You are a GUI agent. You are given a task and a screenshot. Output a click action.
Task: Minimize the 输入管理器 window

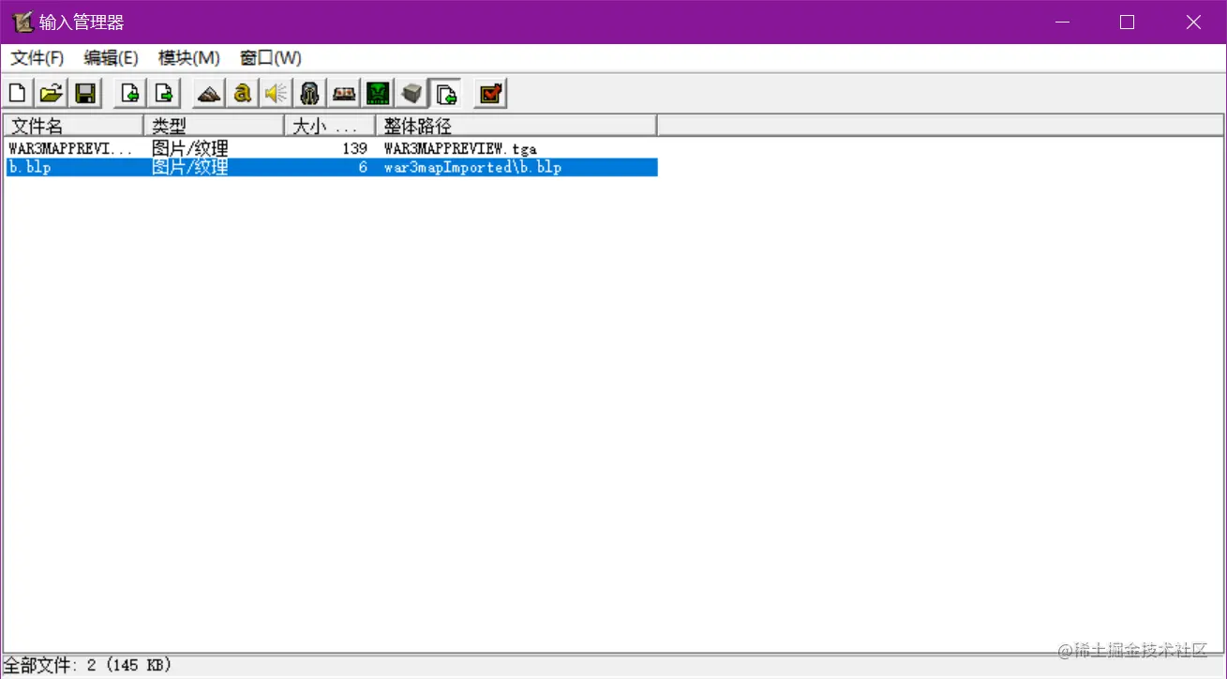coord(1061,22)
